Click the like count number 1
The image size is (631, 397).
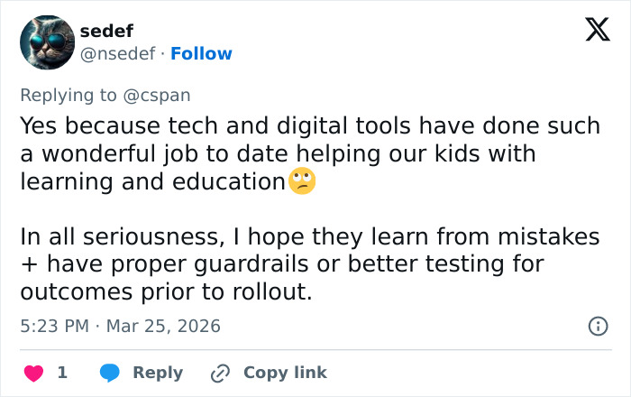coord(62,373)
